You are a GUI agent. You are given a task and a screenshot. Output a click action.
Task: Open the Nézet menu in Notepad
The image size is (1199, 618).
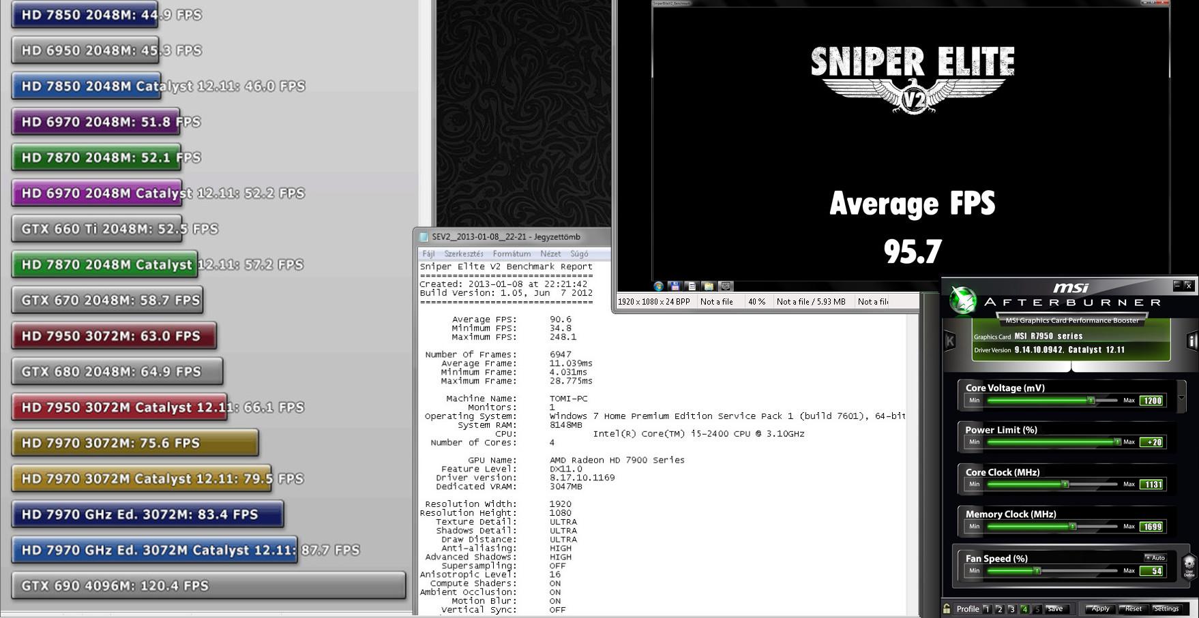(x=550, y=253)
